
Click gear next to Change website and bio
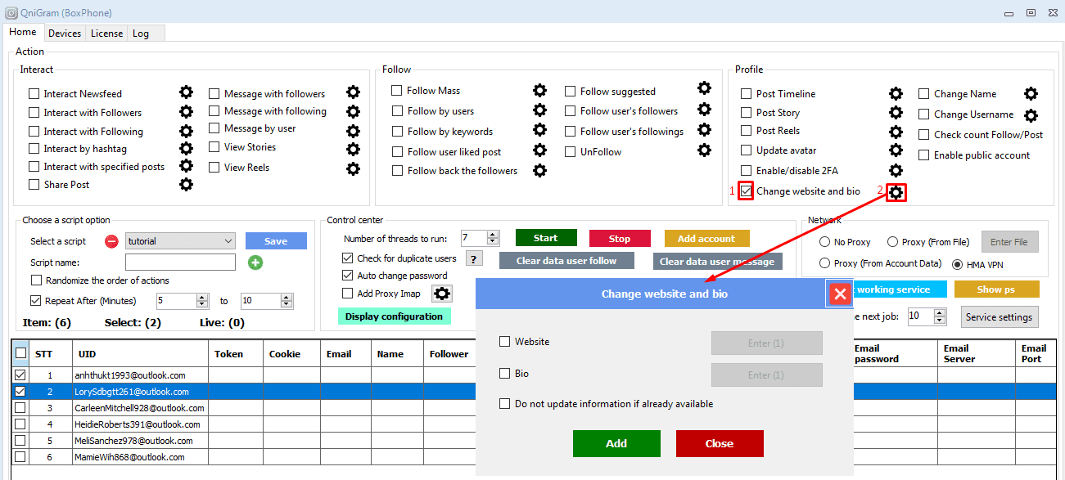pos(896,192)
